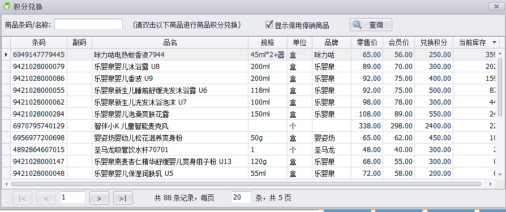Click barcode 4892864607015
The height and width of the screenshot is (212, 506).
click(38, 150)
